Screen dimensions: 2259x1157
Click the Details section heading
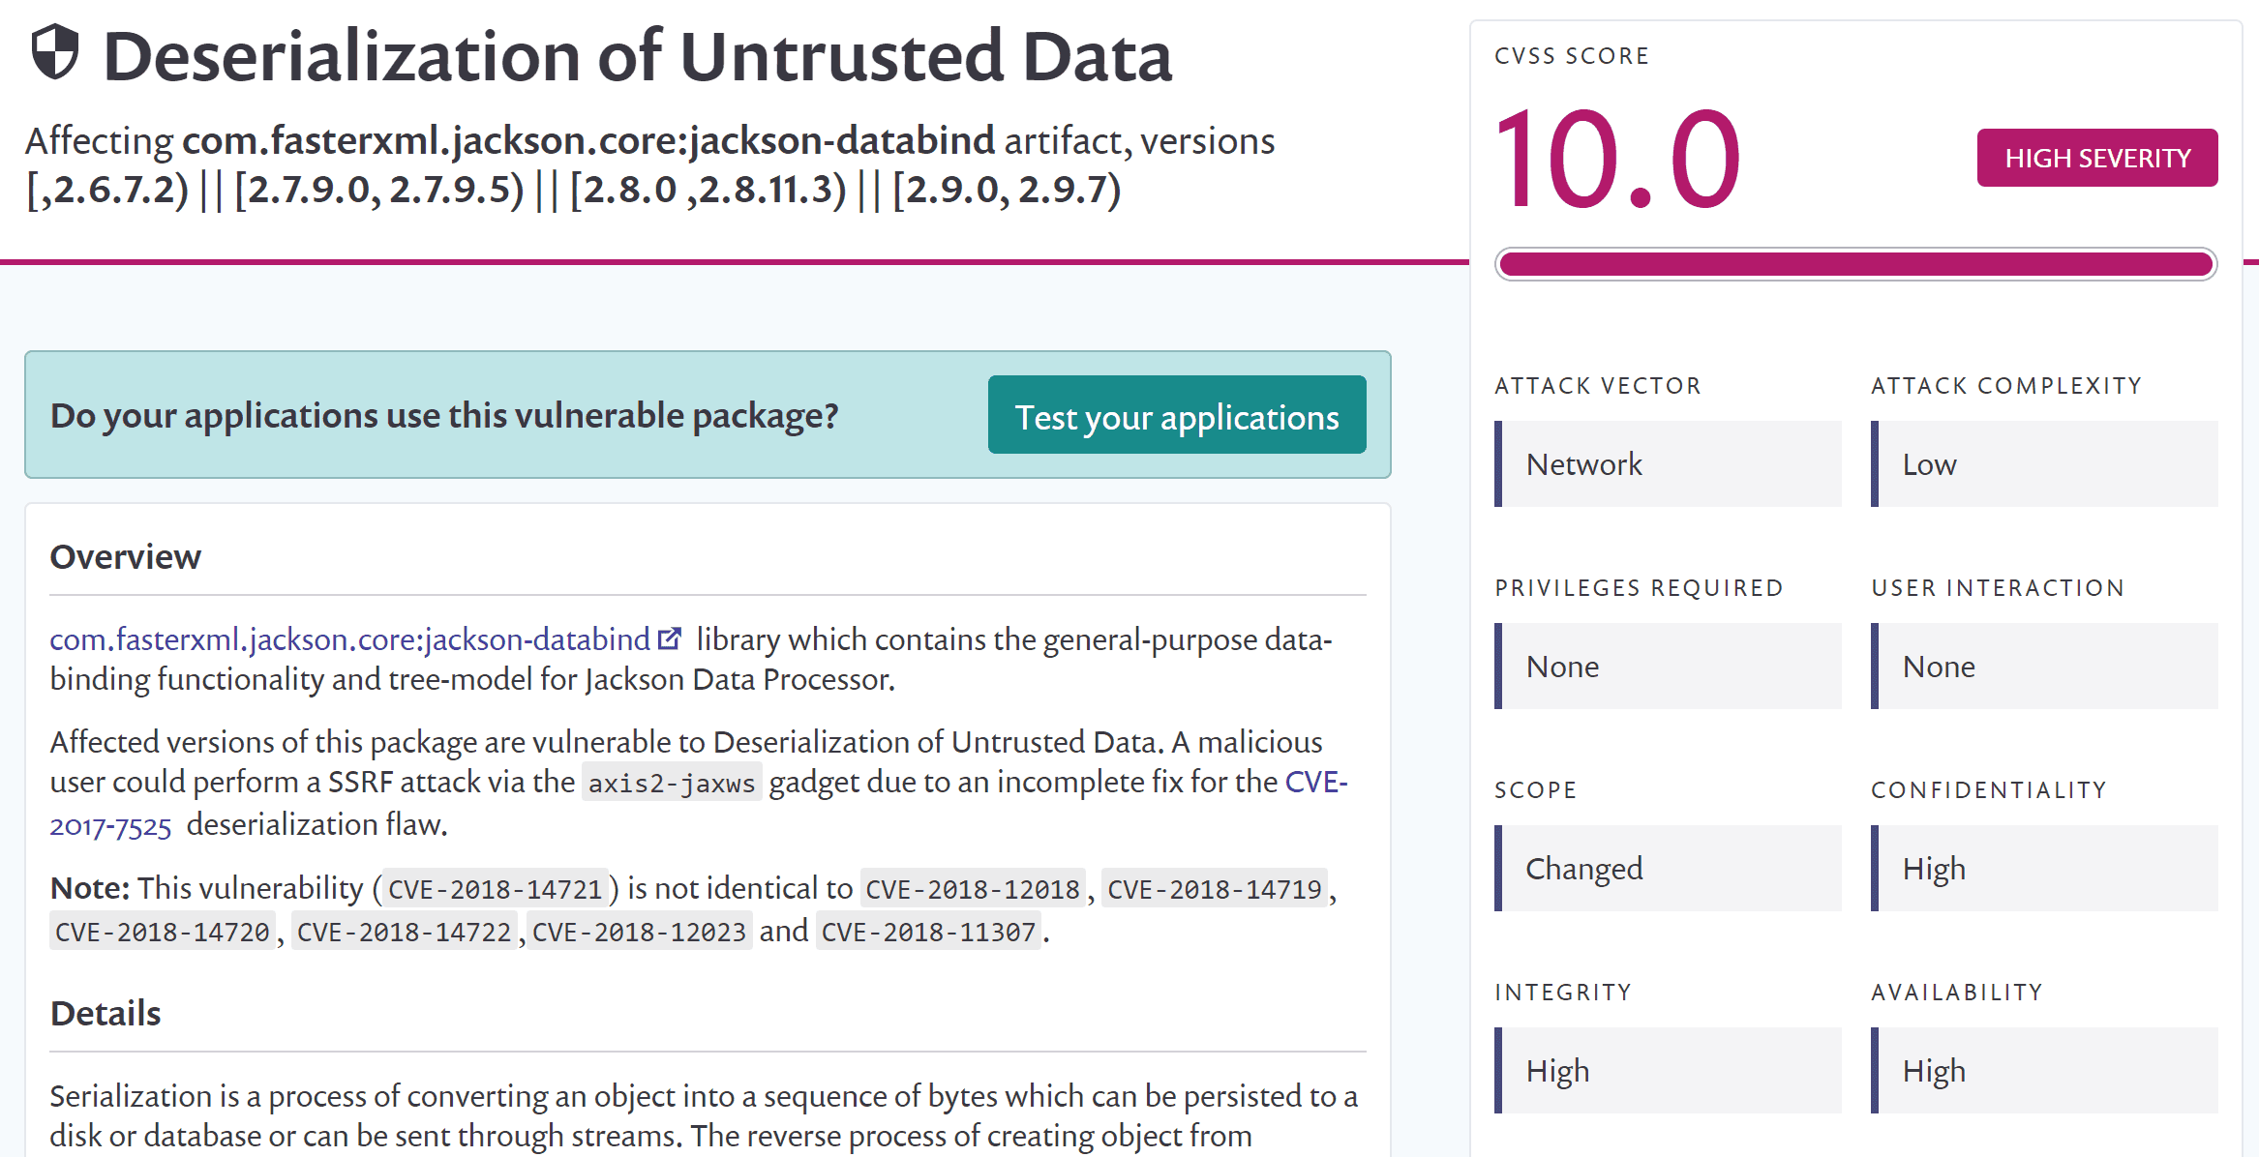pos(105,1014)
